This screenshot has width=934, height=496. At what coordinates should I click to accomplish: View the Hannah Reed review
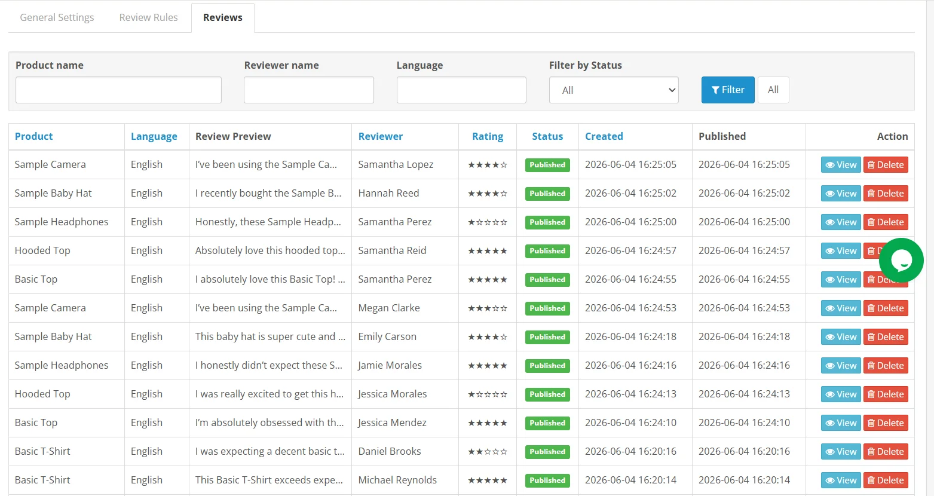point(841,194)
